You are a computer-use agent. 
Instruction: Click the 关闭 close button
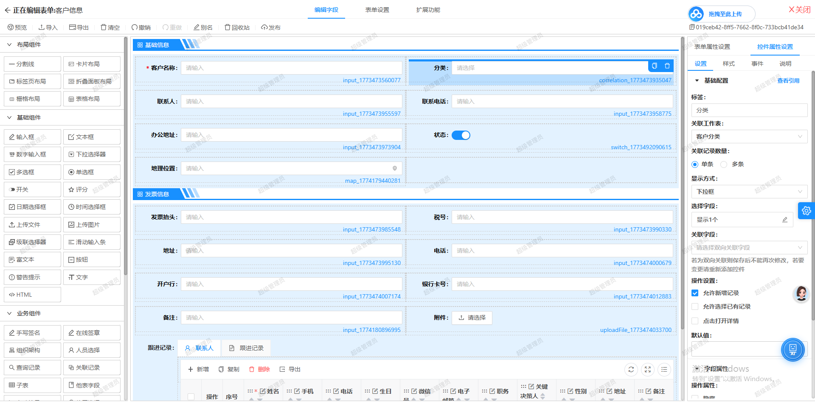click(800, 10)
